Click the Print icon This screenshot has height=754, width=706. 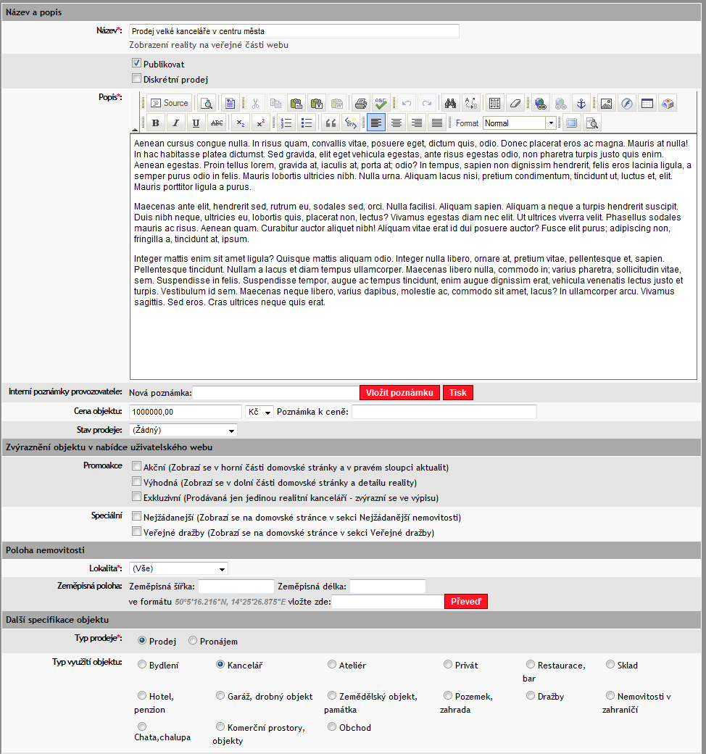[x=360, y=103]
